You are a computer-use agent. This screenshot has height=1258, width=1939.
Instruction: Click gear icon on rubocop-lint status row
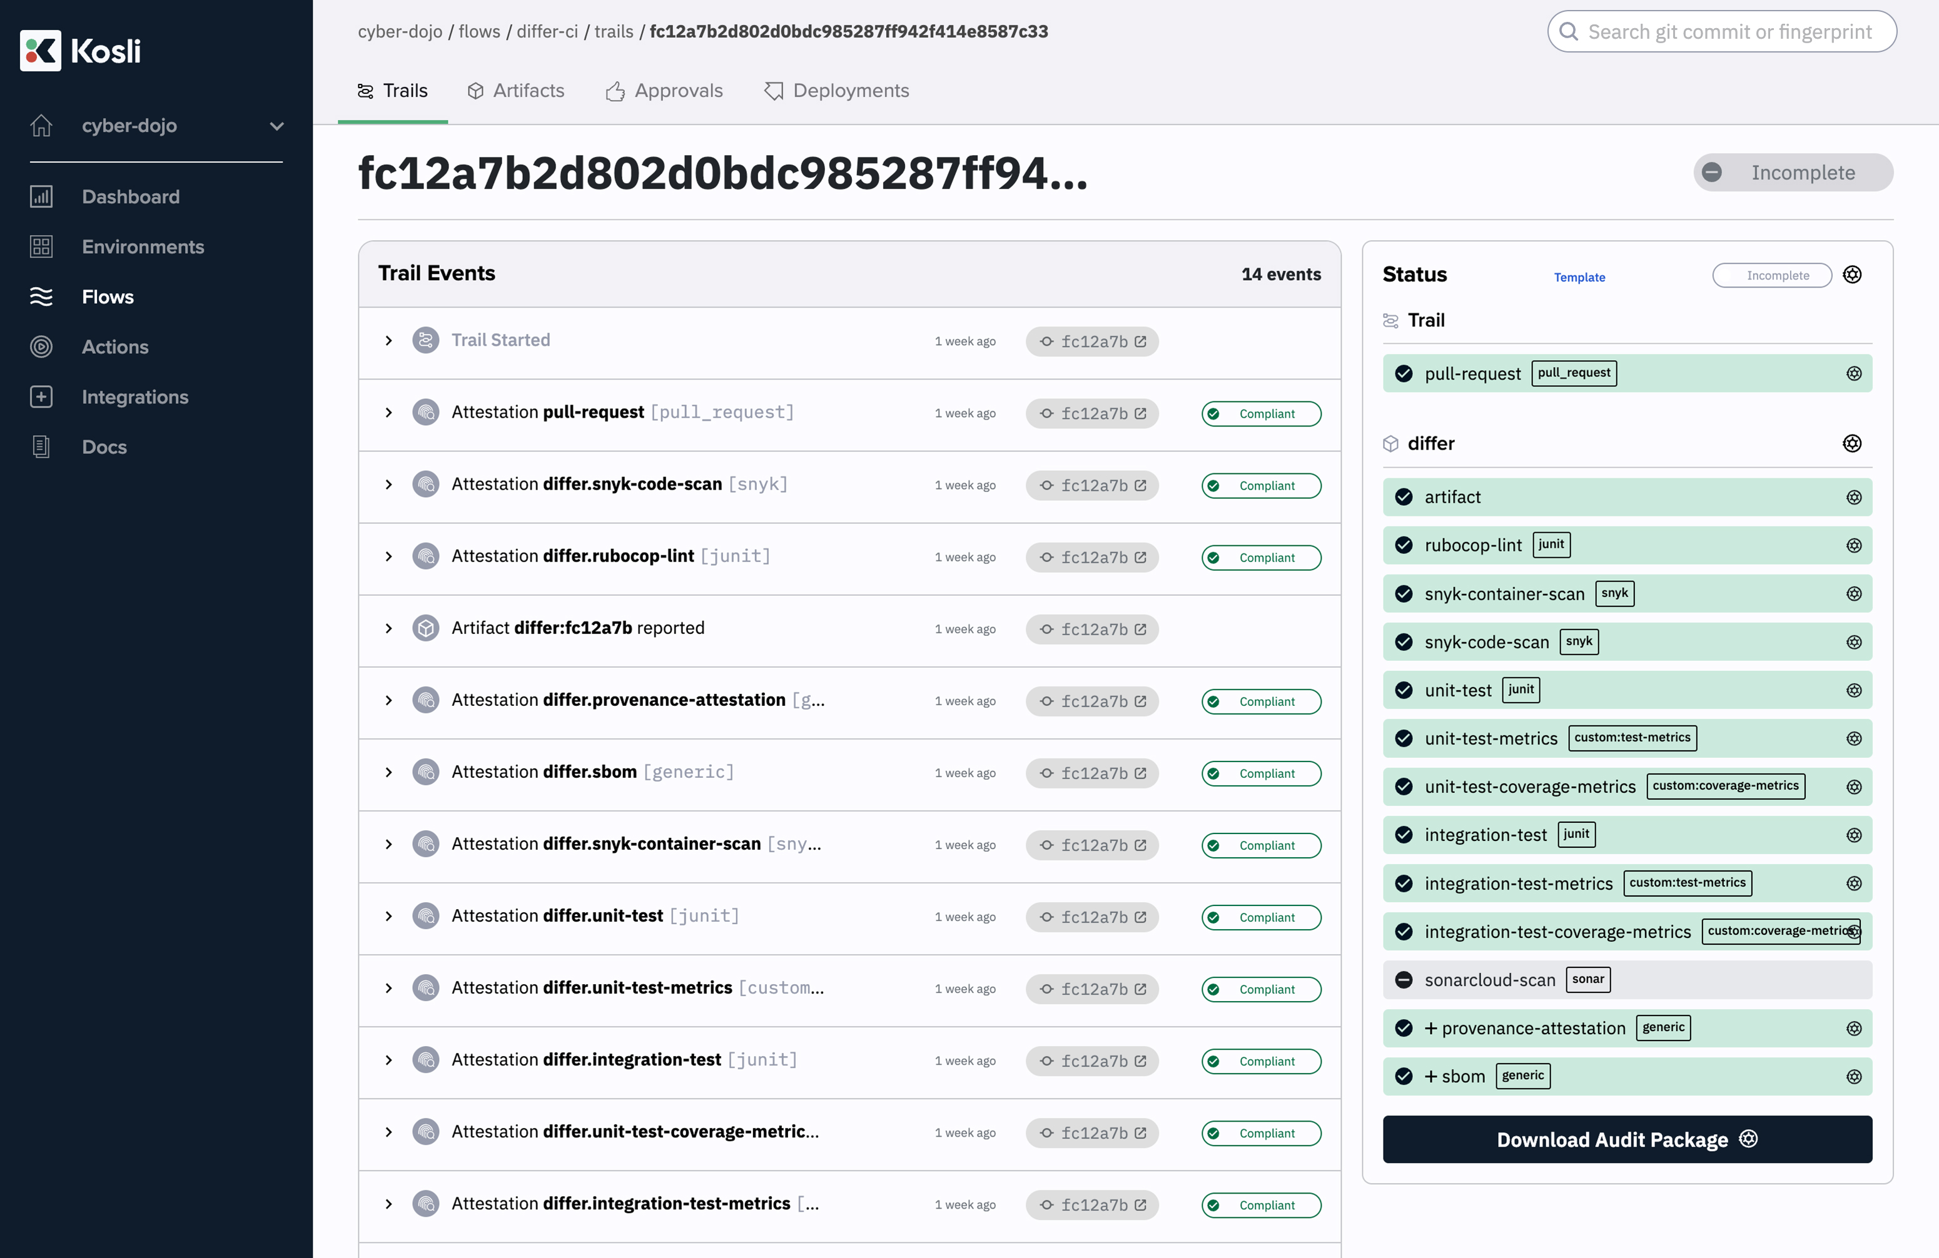1853,546
